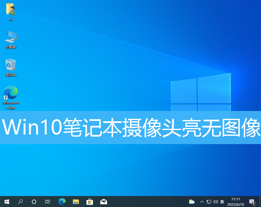Open the volume speaker control
Image resolution: width=261 pixels, height=207 pixels.
(x=215, y=202)
